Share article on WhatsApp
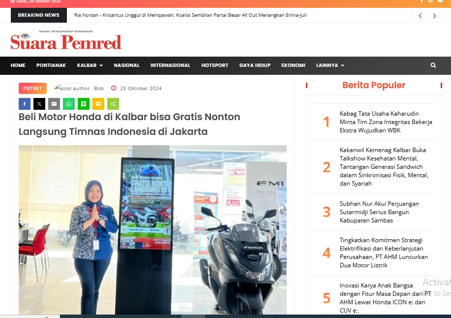The image size is (451, 318). point(69,104)
